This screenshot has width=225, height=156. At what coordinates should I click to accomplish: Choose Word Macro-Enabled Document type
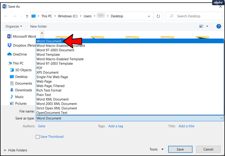(x=130, y=46)
